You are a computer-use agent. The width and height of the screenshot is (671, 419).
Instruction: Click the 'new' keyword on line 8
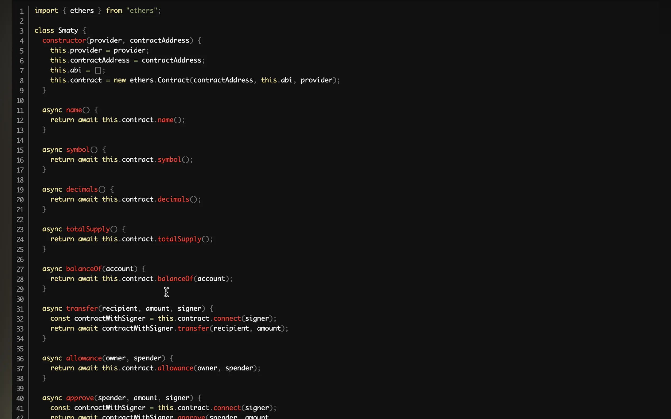[120, 80]
